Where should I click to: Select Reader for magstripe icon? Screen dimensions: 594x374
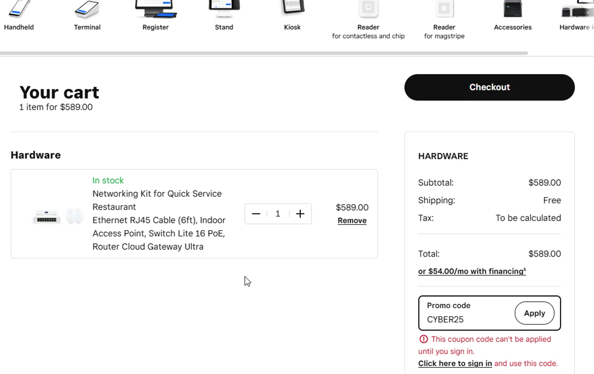click(x=444, y=10)
